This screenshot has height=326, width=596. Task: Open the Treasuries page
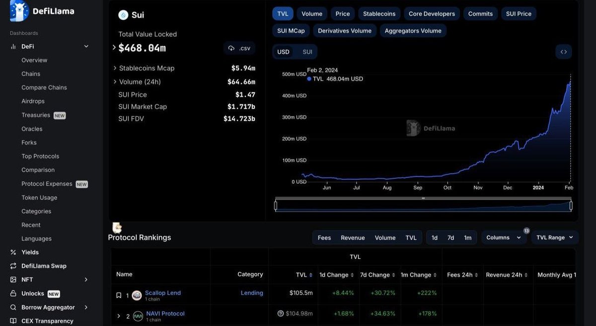pos(36,115)
